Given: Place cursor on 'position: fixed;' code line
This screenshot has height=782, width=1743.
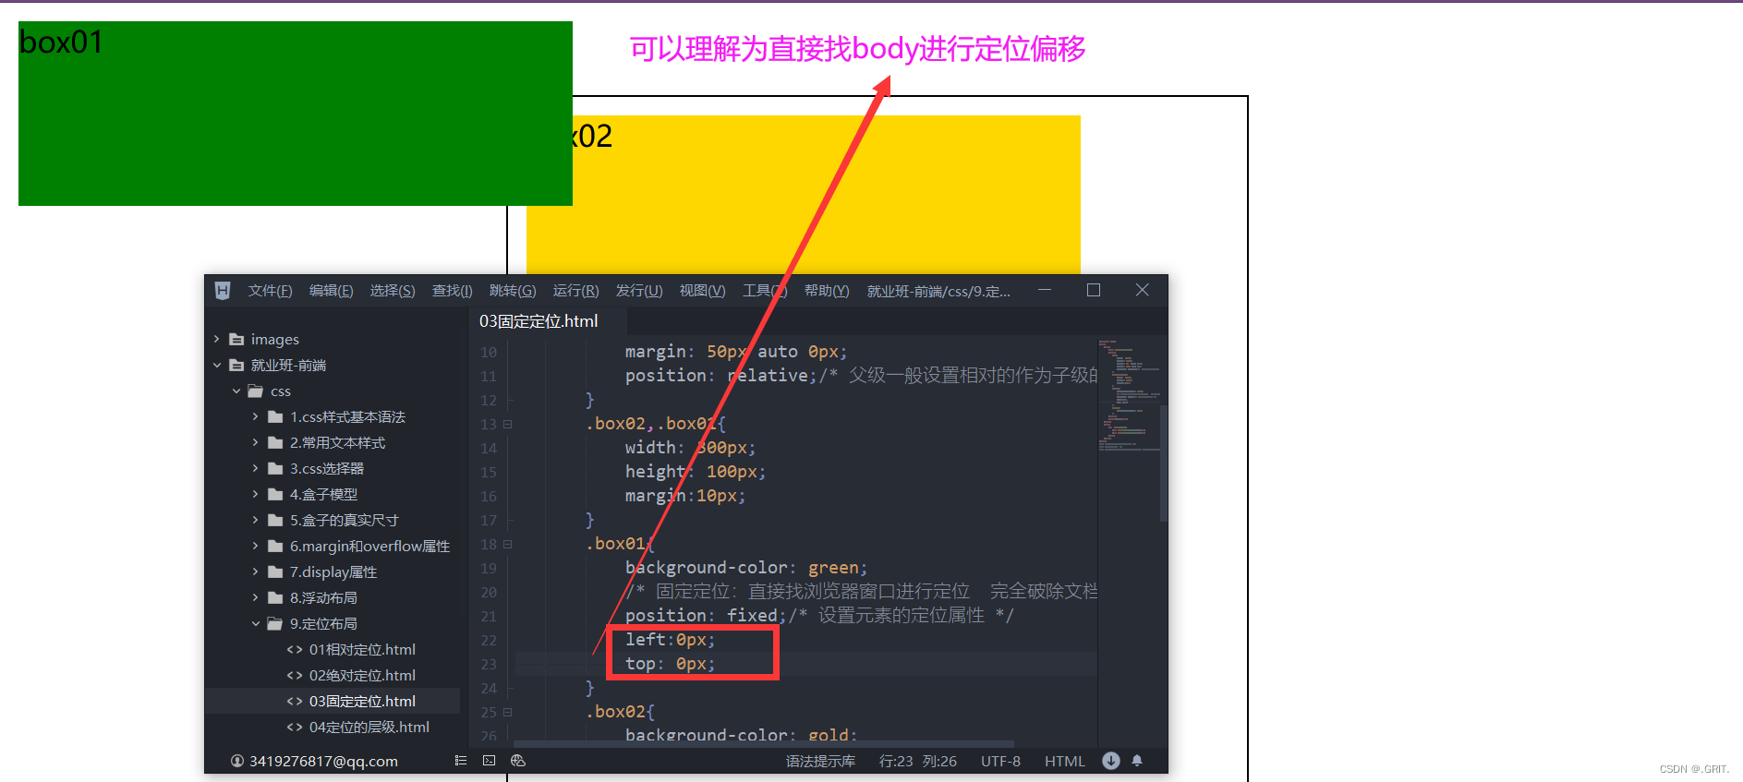Looking at the screenshot, I should [706, 616].
